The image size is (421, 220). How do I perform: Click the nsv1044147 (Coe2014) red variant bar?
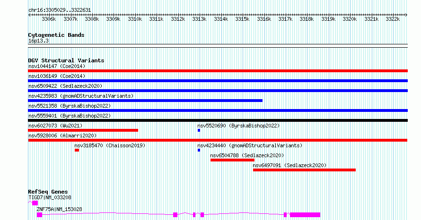218,71
